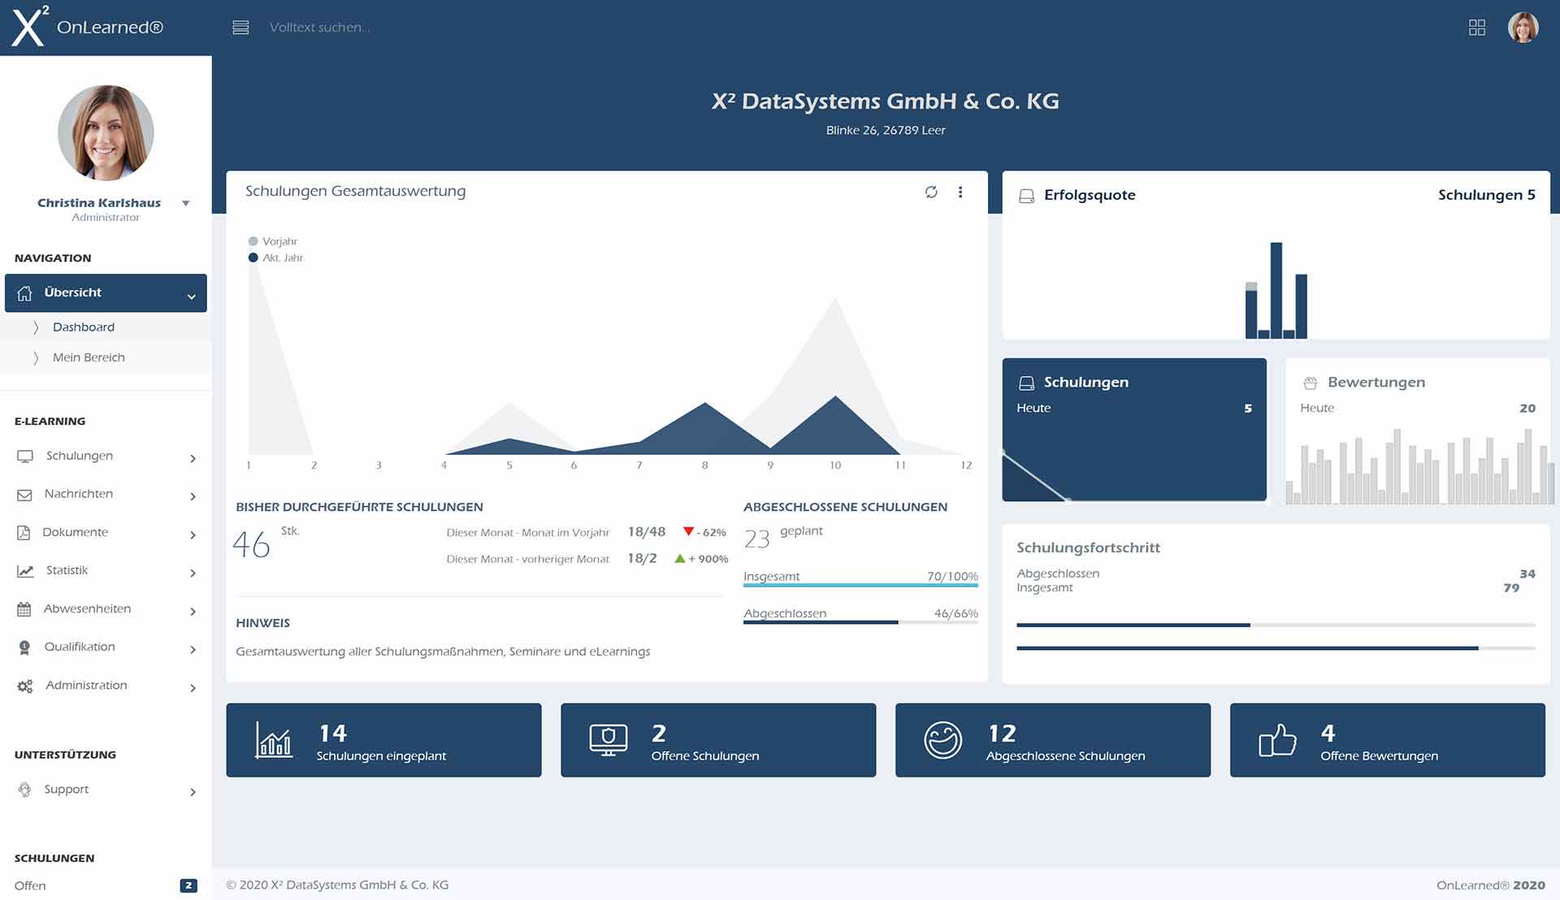Toggle the Akt. Jahr legend entry
Screen dimensions: 1560x900
pos(275,257)
